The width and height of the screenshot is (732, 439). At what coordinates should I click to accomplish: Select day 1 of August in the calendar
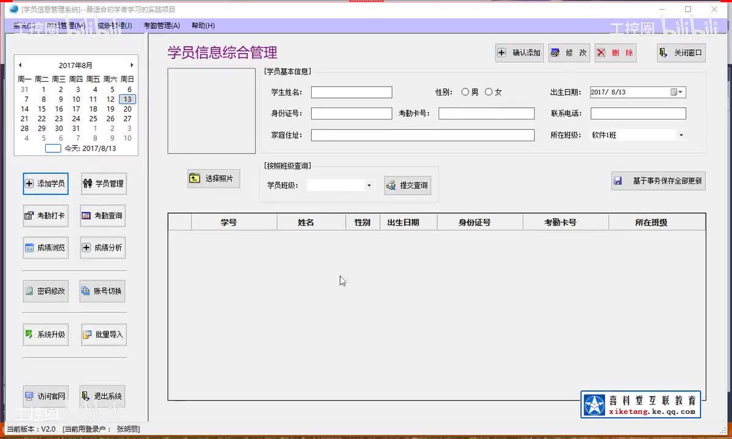[x=43, y=90]
